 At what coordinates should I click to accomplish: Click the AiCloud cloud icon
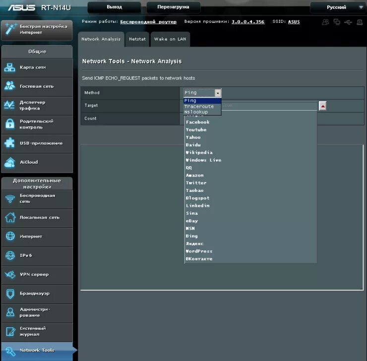point(10,162)
